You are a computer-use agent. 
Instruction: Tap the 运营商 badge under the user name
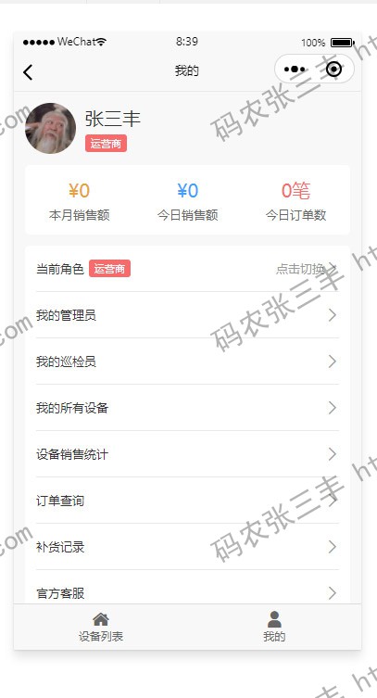106,144
